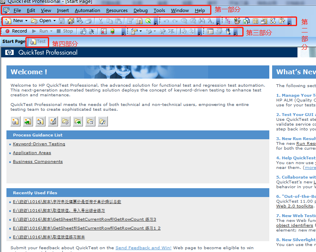Switch to the Test tab
316x252 pixels.
(x=38, y=42)
